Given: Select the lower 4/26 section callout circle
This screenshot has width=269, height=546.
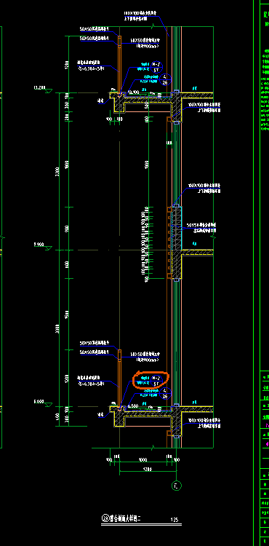Looking at the screenshot, I should [165, 393].
